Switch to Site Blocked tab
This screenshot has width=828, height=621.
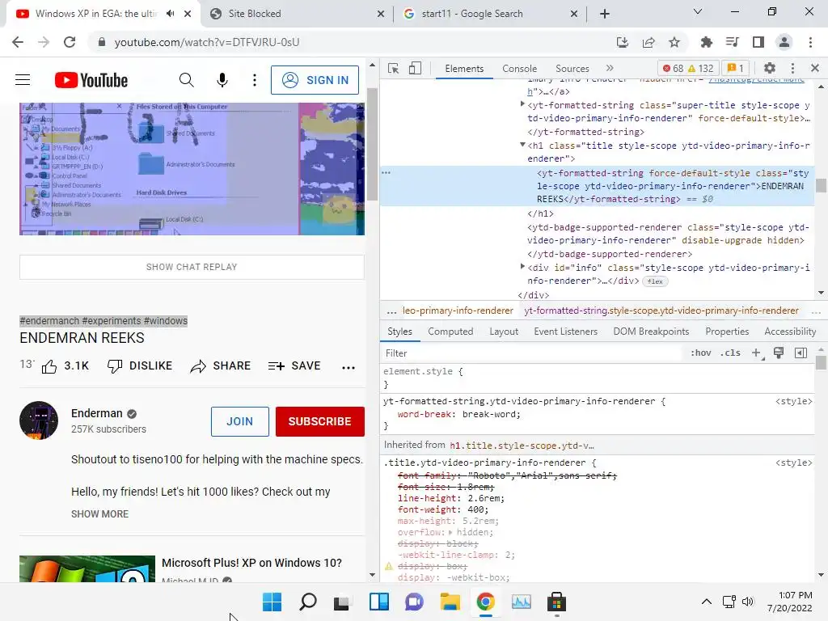(x=298, y=14)
